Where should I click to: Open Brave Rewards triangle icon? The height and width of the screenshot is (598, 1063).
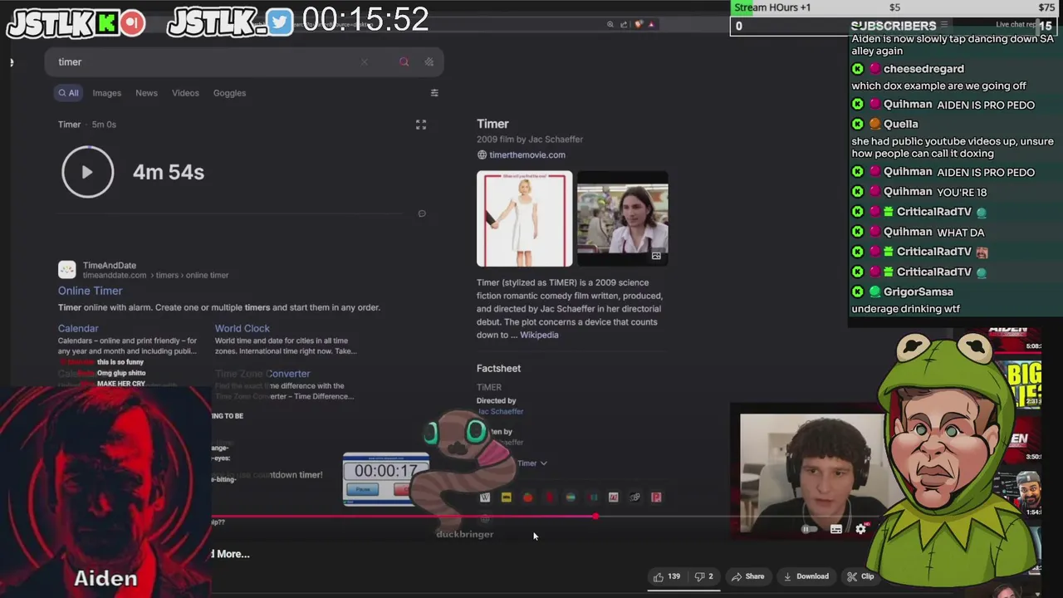[651, 25]
